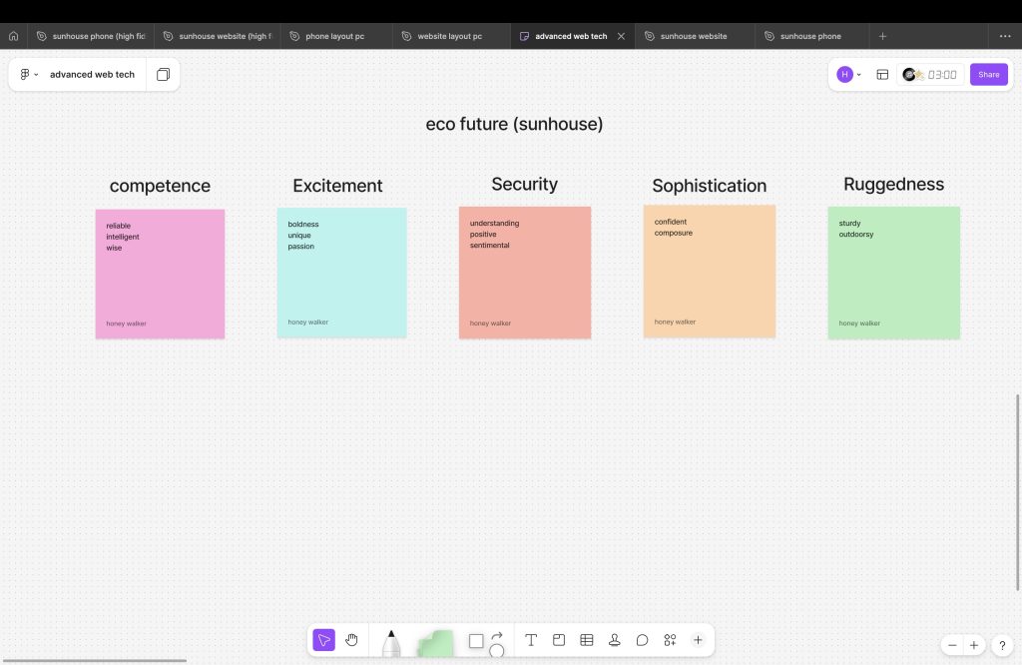Screen dimensions: 1022x665
Task: Expand the Figma main menu dropdown
Action: (x=29, y=75)
